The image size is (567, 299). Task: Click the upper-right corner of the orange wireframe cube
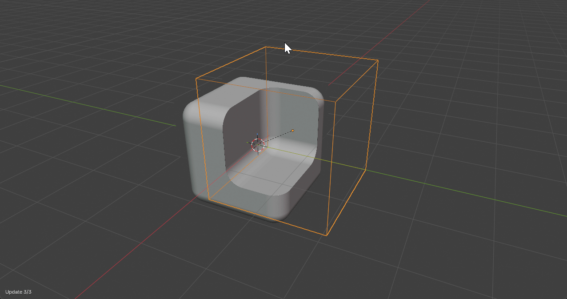[x=378, y=60]
